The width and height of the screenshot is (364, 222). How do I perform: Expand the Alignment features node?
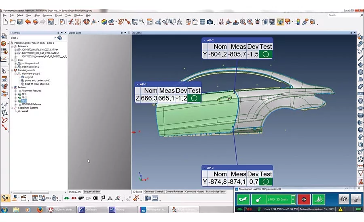point(15,91)
